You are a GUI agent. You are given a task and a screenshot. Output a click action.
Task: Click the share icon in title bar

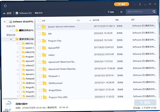[x=135, y=4]
